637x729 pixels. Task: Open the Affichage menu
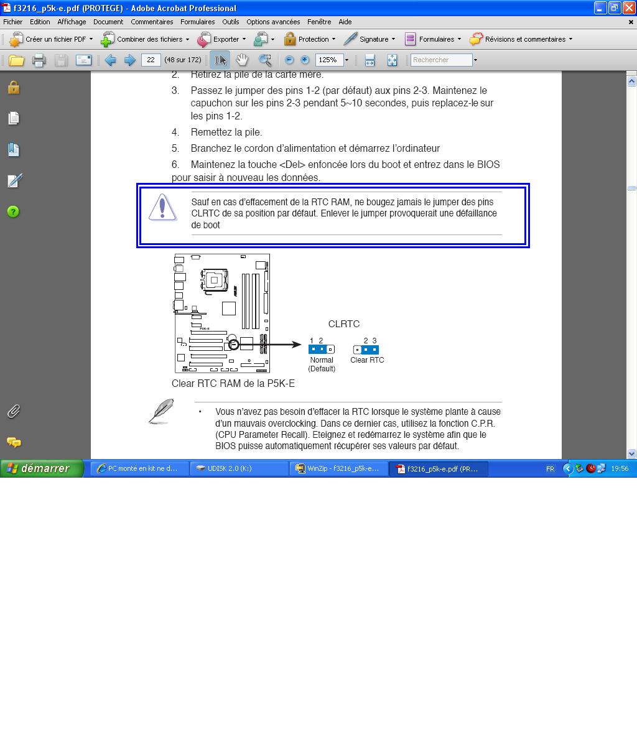click(72, 22)
